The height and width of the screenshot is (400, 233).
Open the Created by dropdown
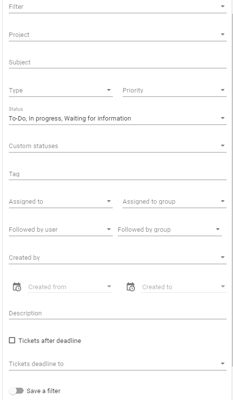[x=118, y=258]
